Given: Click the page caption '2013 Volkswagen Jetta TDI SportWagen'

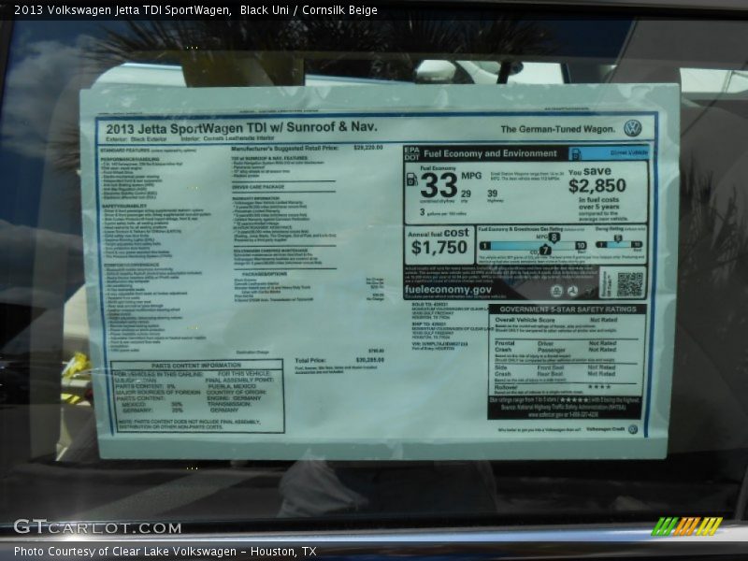Looking at the screenshot, I should 122,10.
